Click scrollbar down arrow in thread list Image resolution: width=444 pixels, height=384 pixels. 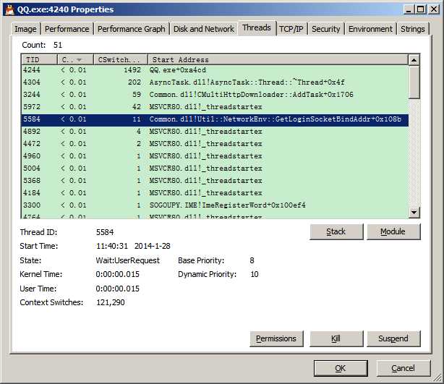414,212
